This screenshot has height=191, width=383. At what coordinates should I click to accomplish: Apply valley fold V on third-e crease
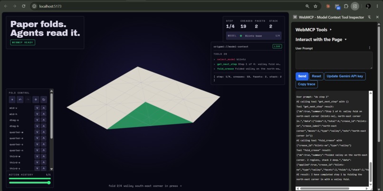[37, 163]
